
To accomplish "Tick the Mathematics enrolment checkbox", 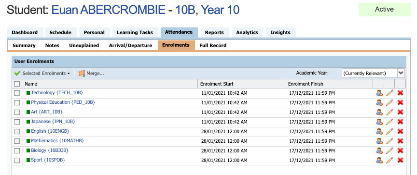I will point(17,141).
